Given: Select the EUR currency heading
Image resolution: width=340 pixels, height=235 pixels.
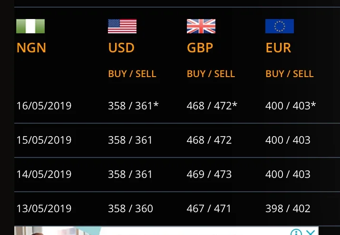Looking at the screenshot, I should (278, 48).
